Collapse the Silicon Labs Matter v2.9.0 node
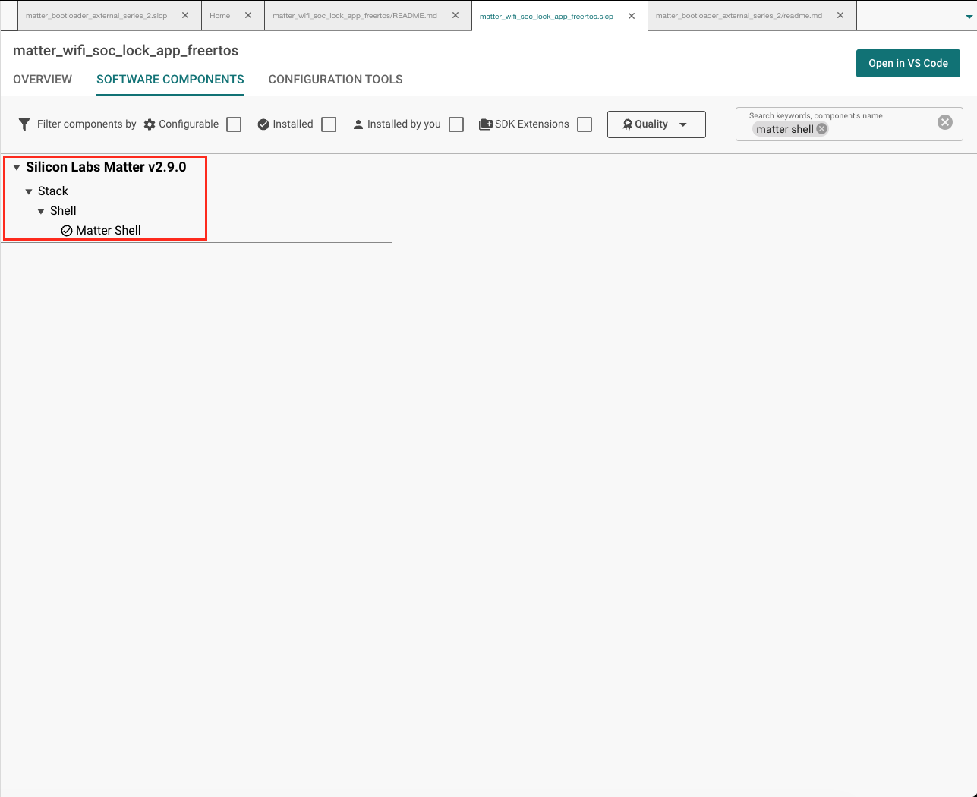977x797 pixels. (x=17, y=168)
